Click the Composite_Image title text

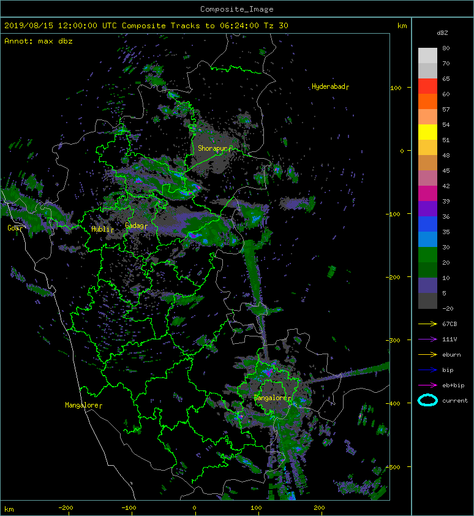(x=237, y=9)
